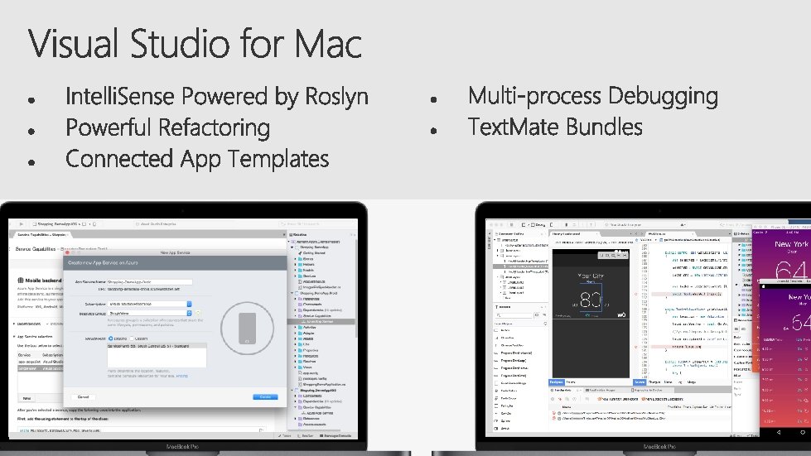Switch to the Designer view tab below the layout

(x=557, y=382)
